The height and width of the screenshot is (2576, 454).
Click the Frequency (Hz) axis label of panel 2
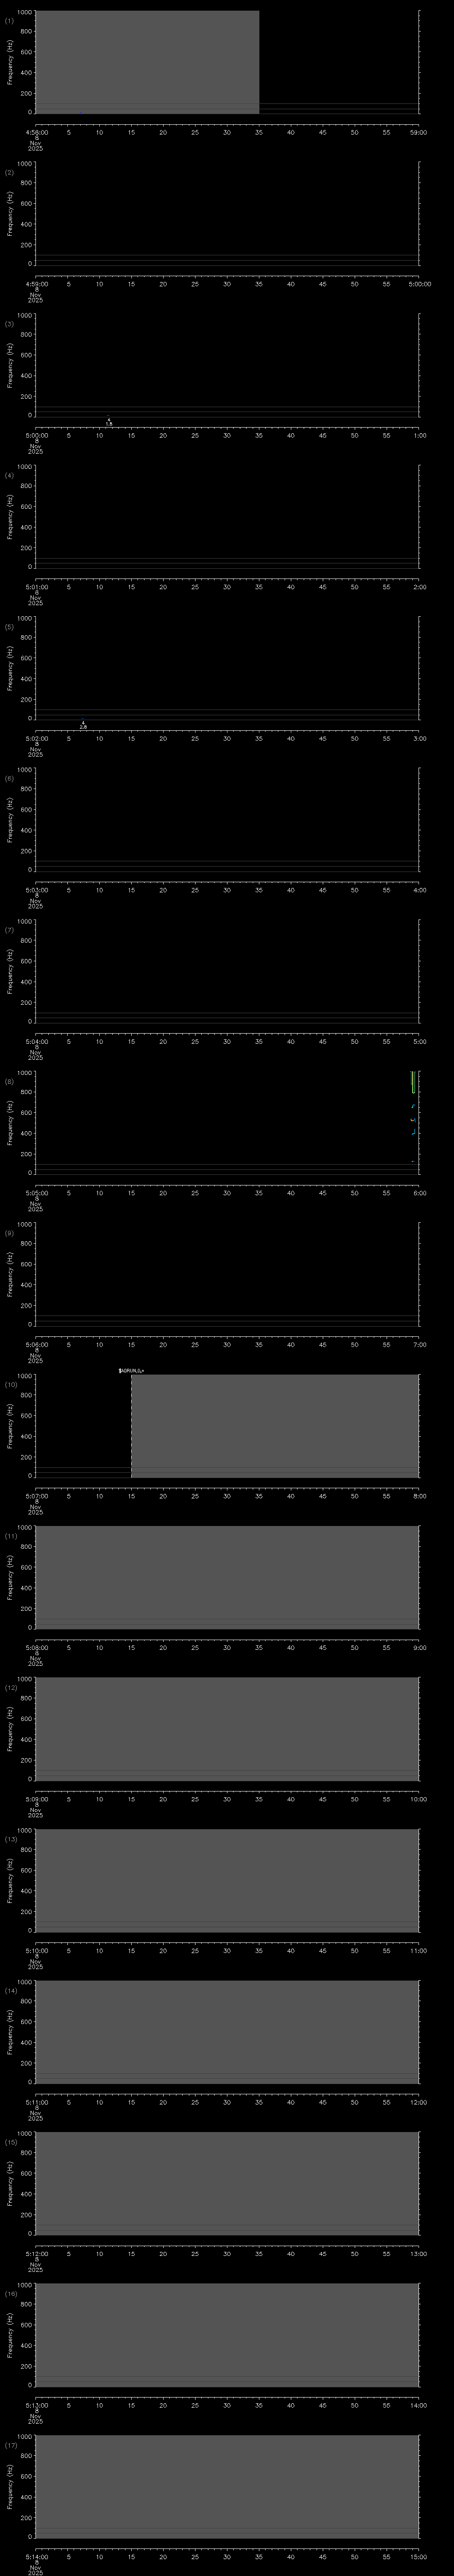[x=11, y=213]
